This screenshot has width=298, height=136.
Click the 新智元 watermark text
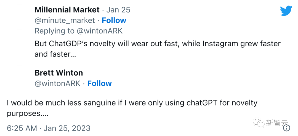277,123
